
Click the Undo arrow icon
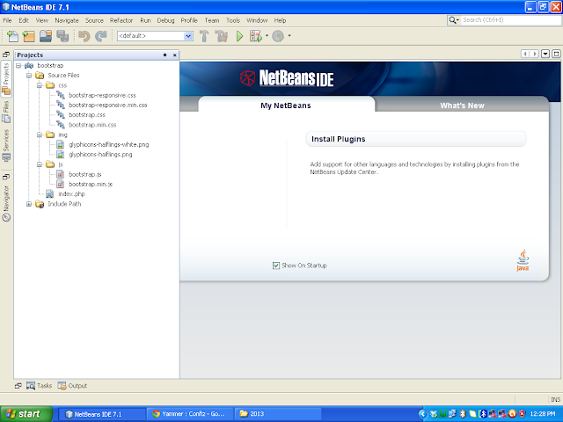tap(84, 36)
